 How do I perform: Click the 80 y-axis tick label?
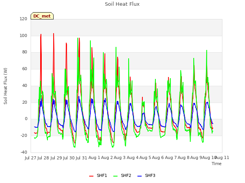click(x=24, y=52)
